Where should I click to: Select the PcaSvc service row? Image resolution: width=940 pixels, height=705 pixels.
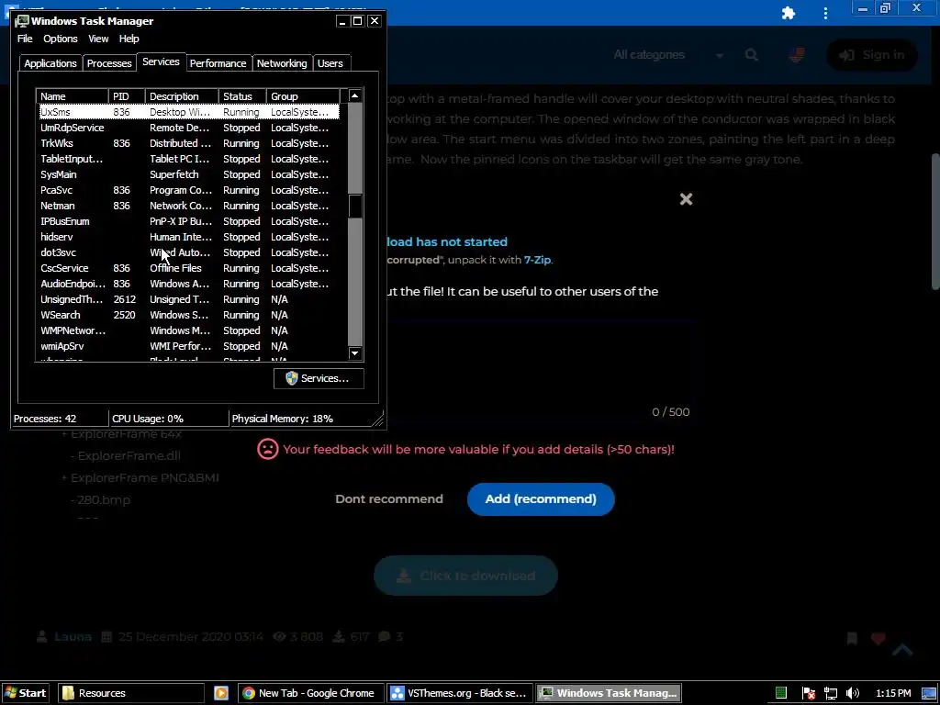pos(188,190)
